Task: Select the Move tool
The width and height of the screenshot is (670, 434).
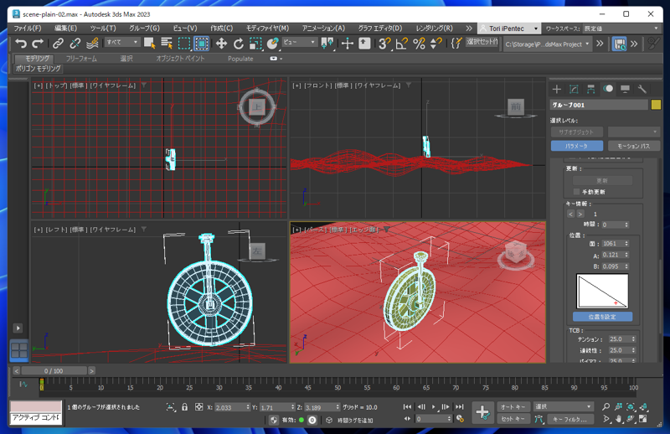Action: [221, 44]
